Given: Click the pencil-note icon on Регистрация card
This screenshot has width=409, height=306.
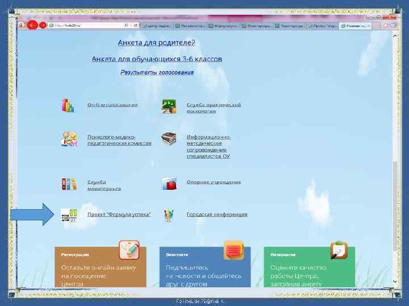Looking at the screenshot, I should point(129,250).
